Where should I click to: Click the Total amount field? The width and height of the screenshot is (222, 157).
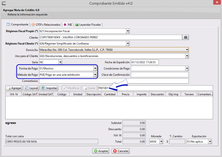[x=134, y=142]
